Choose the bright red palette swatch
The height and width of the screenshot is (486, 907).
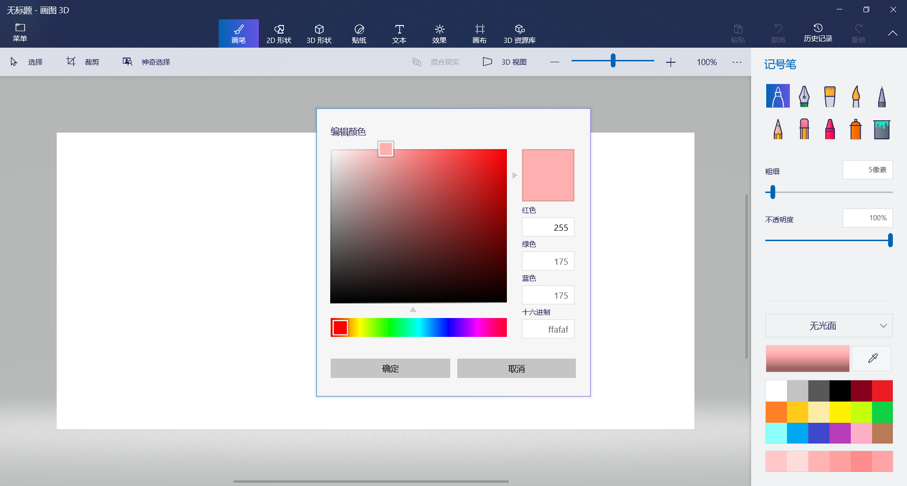pos(882,391)
